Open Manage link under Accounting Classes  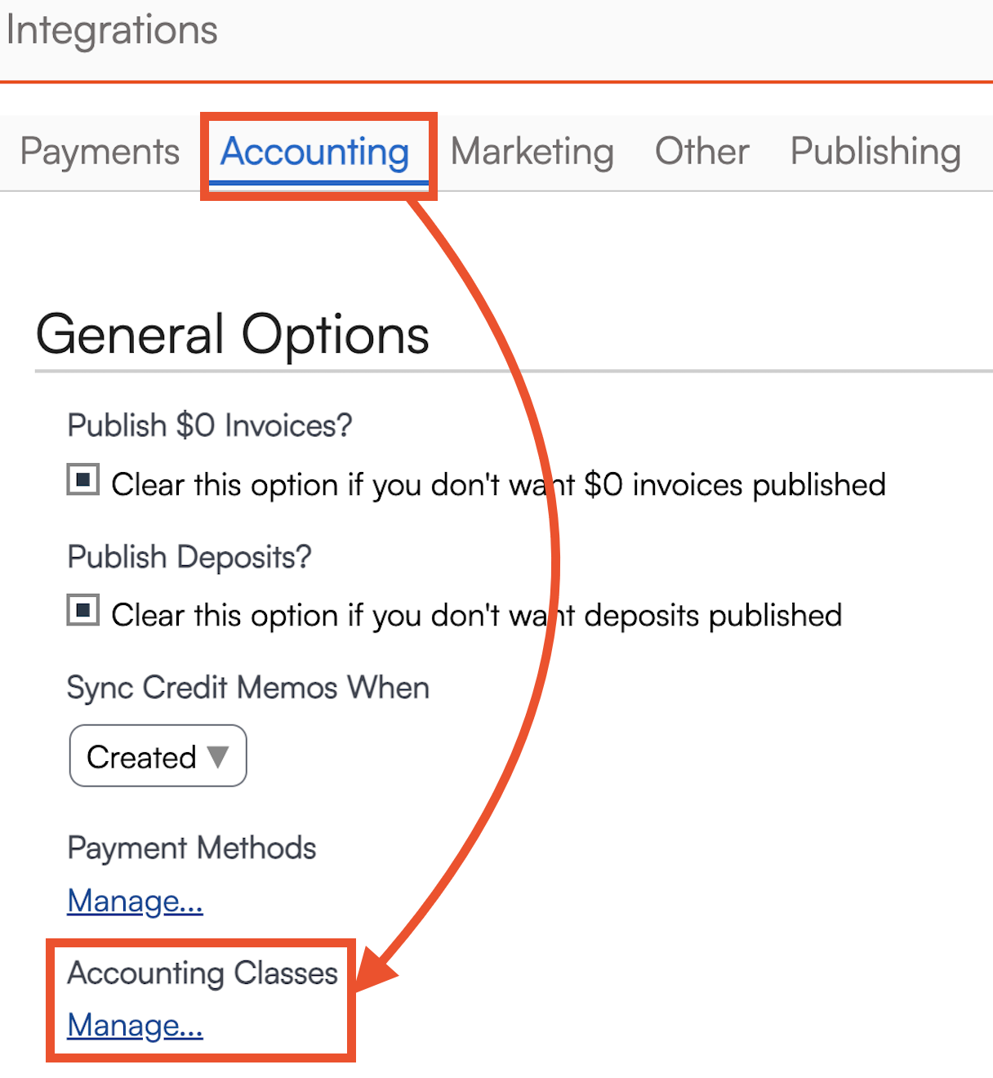point(135,1026)
